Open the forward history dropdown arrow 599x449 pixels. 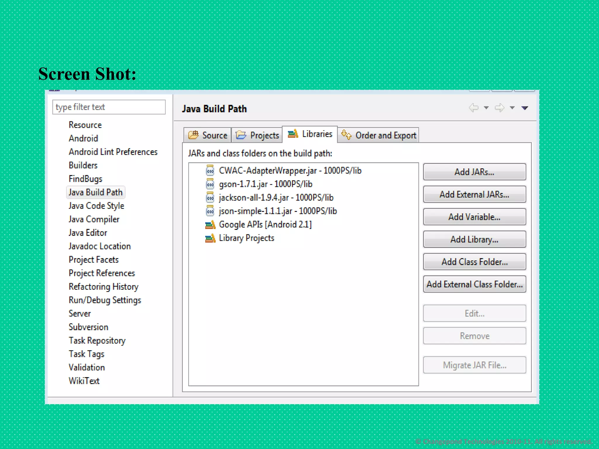point(512,108)
